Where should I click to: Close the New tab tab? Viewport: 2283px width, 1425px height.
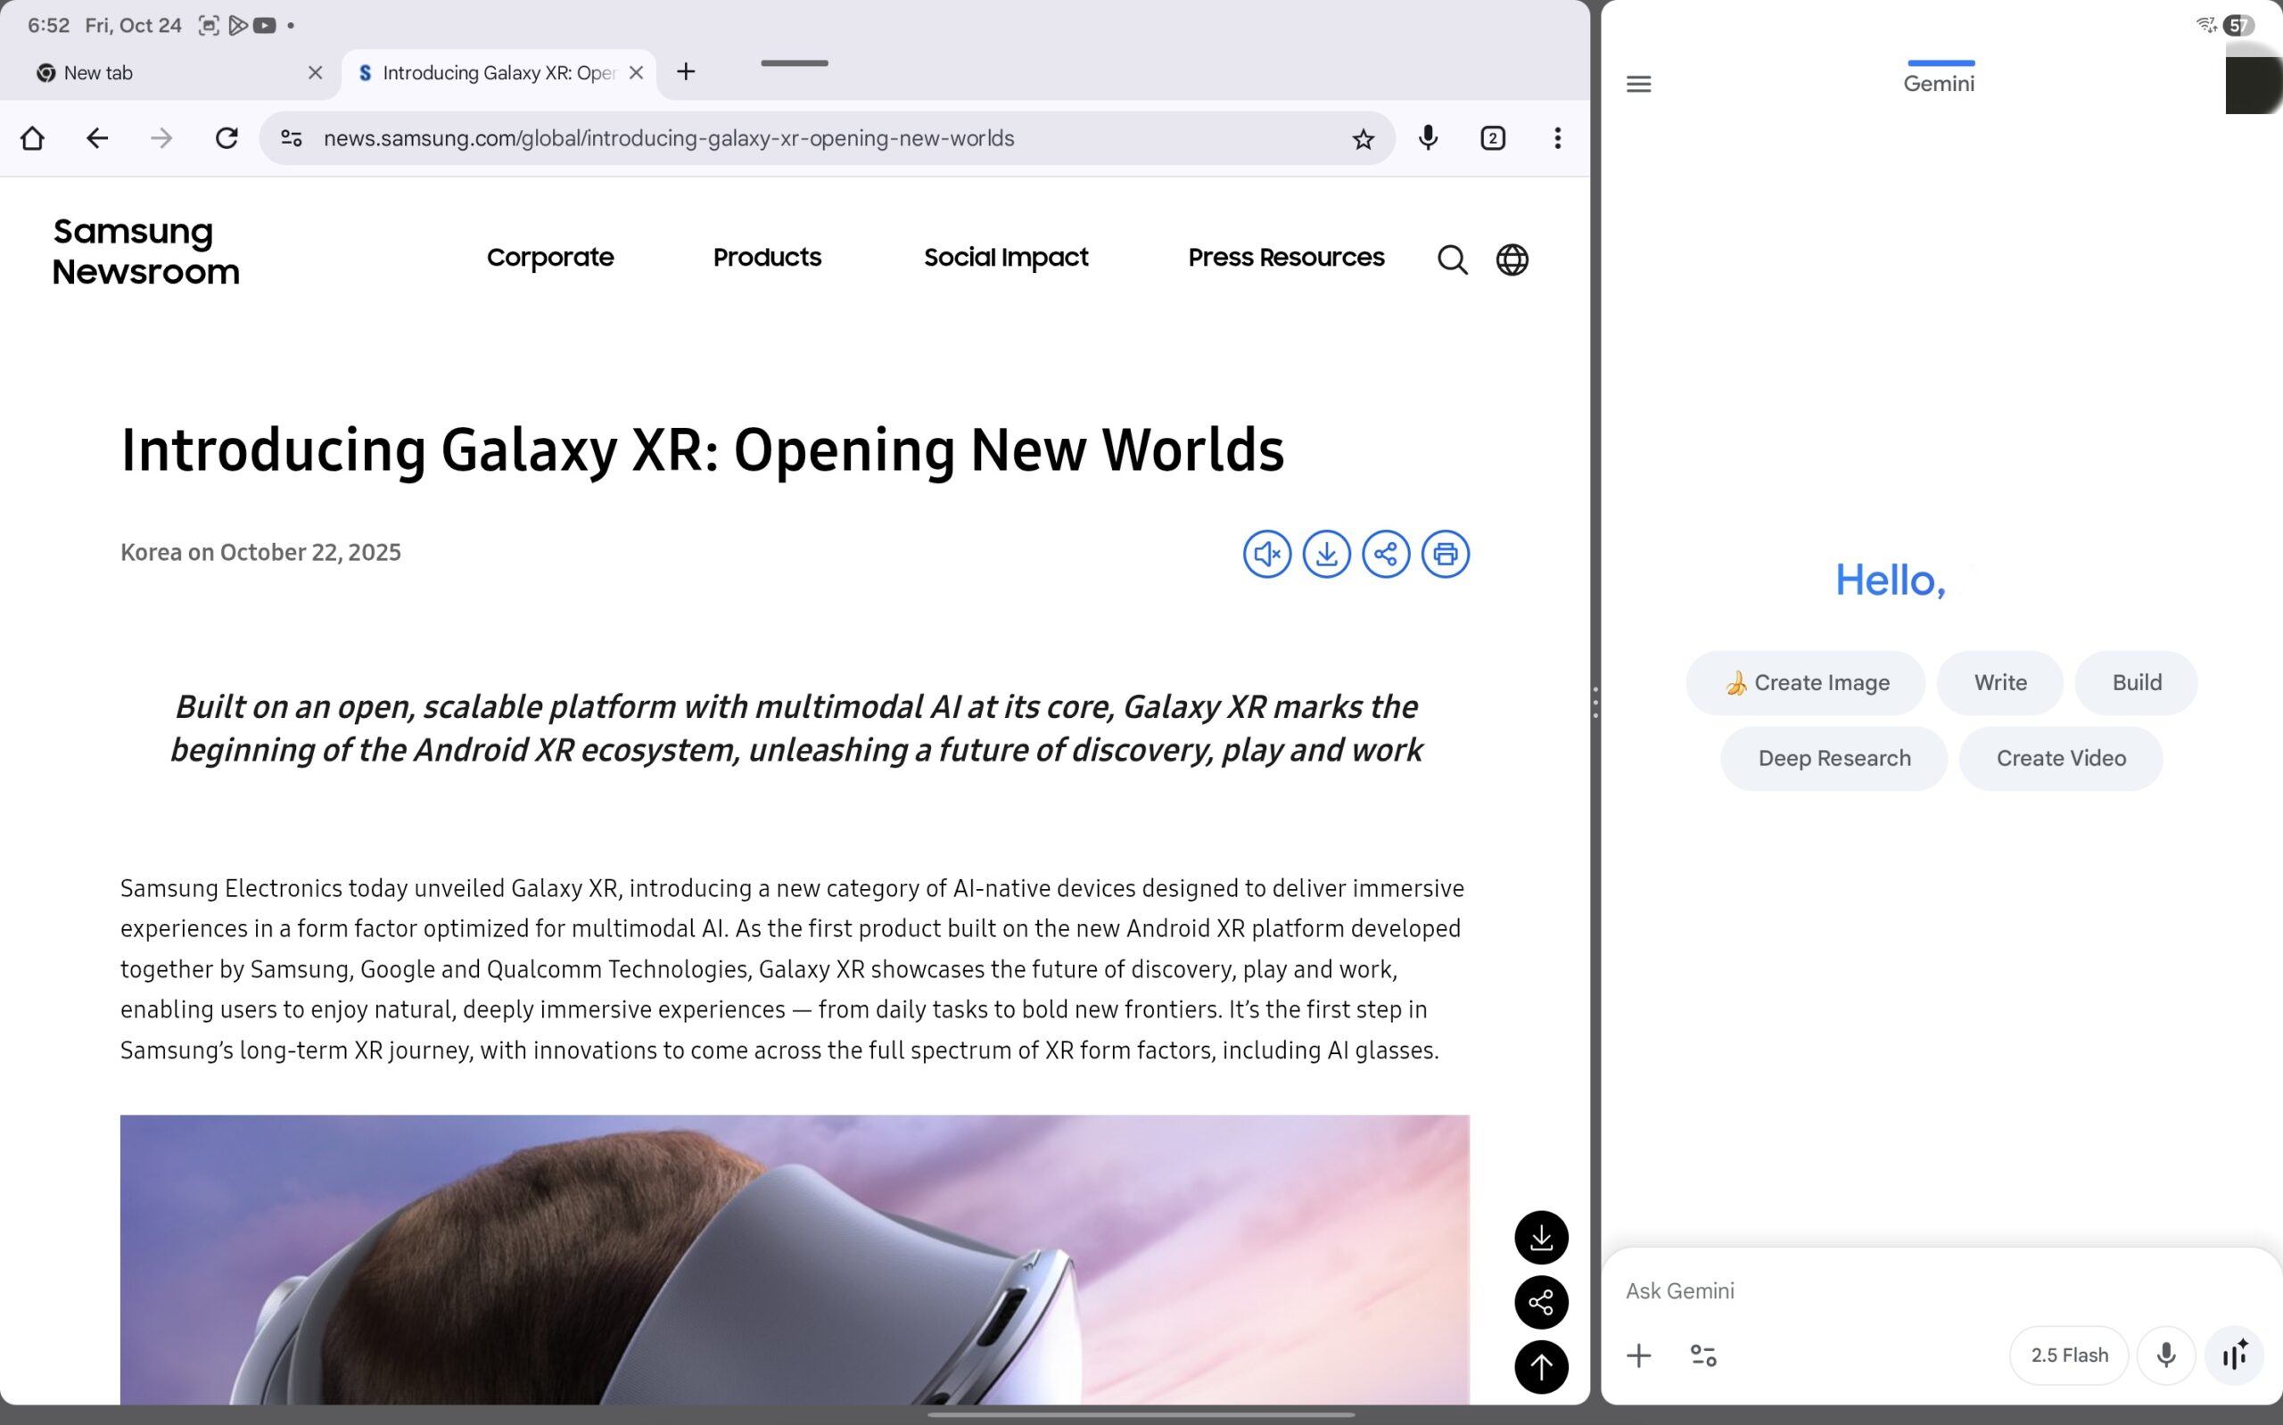tap(316, 72)
